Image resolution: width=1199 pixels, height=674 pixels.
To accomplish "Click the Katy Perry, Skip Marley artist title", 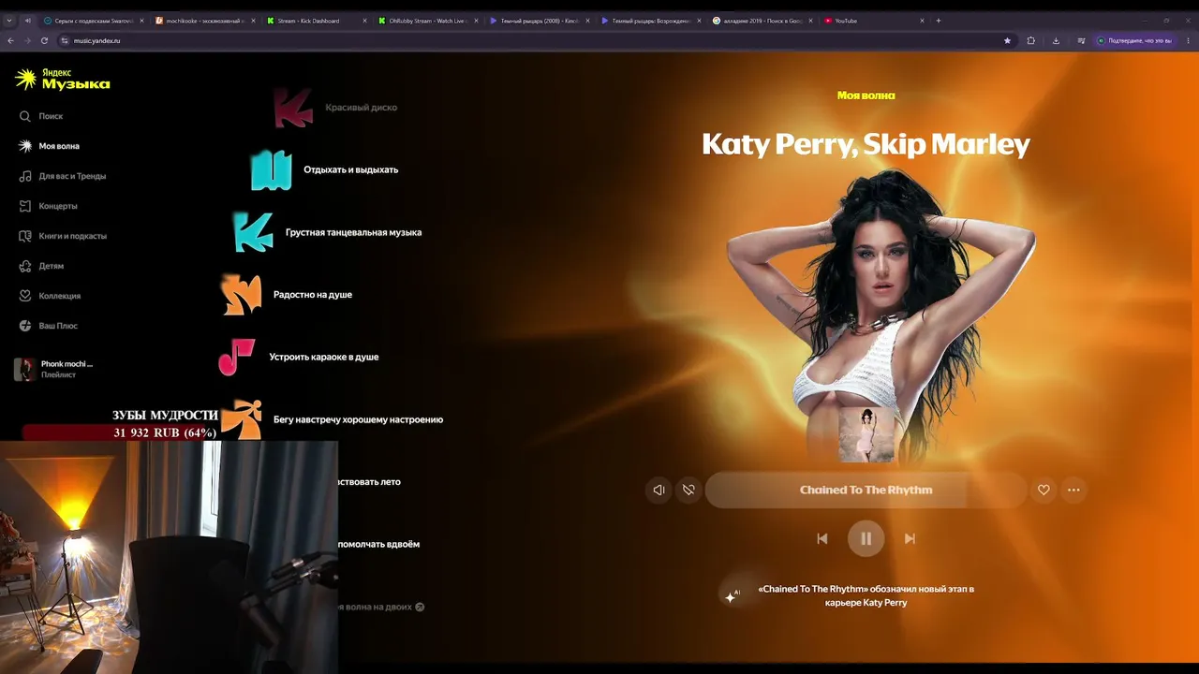I will [x=866, y=144].
